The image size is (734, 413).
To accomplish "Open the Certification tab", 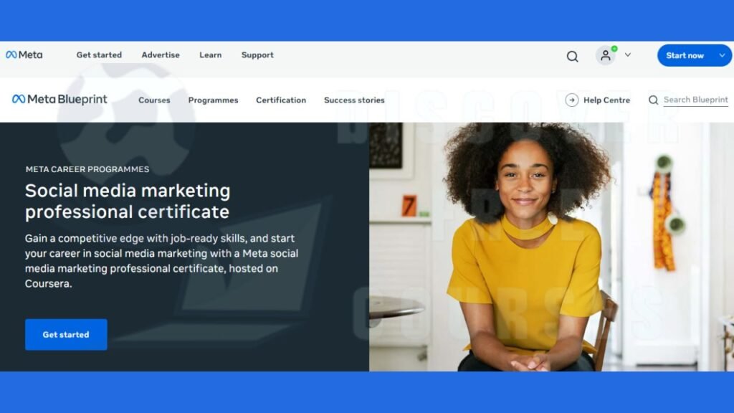I will [281, 100].
